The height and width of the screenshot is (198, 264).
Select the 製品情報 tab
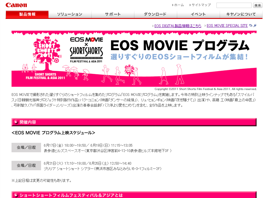(x=27, y=14)
